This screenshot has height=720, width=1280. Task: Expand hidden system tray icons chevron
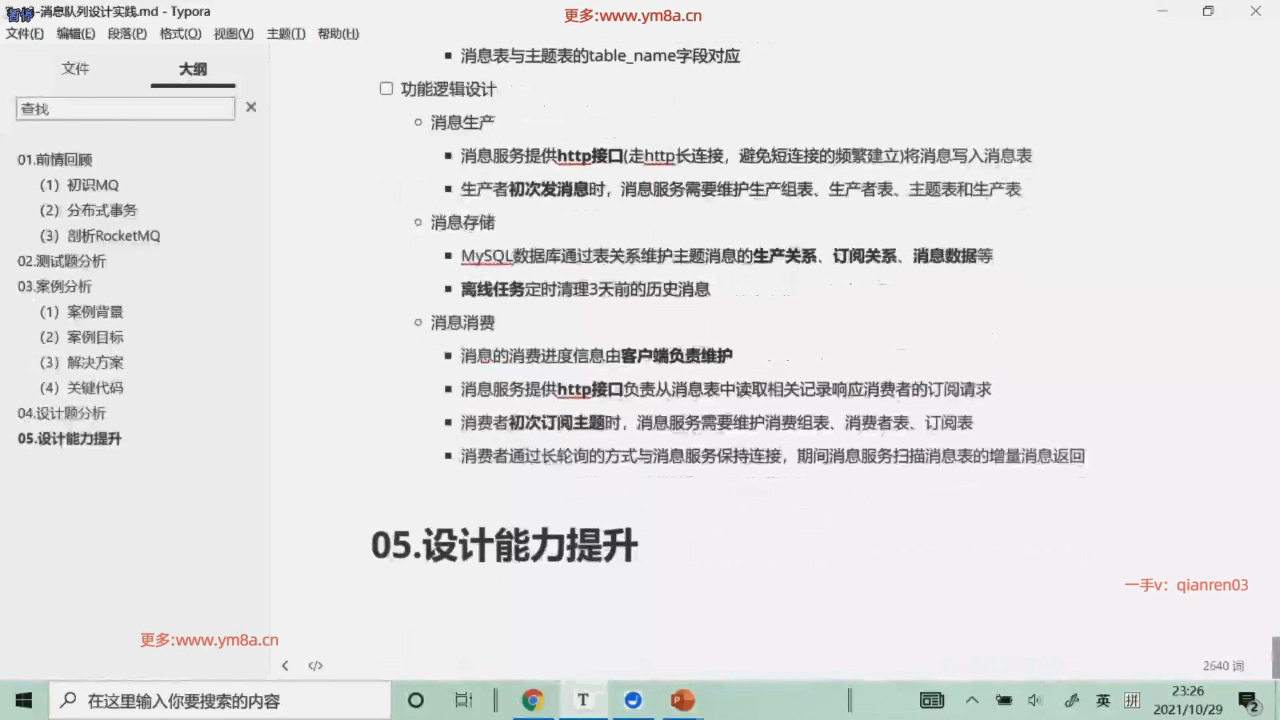point(972,700)
